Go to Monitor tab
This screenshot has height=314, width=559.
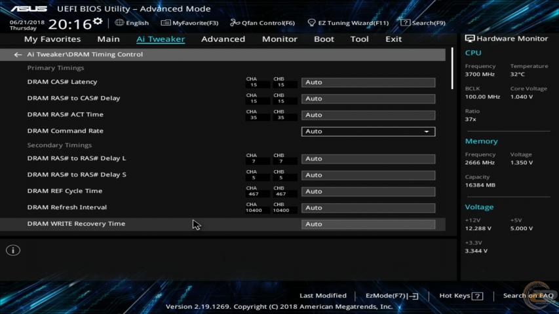click(x=279, y=39)
